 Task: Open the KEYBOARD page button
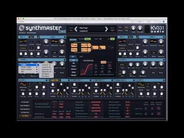click(25, 102)
